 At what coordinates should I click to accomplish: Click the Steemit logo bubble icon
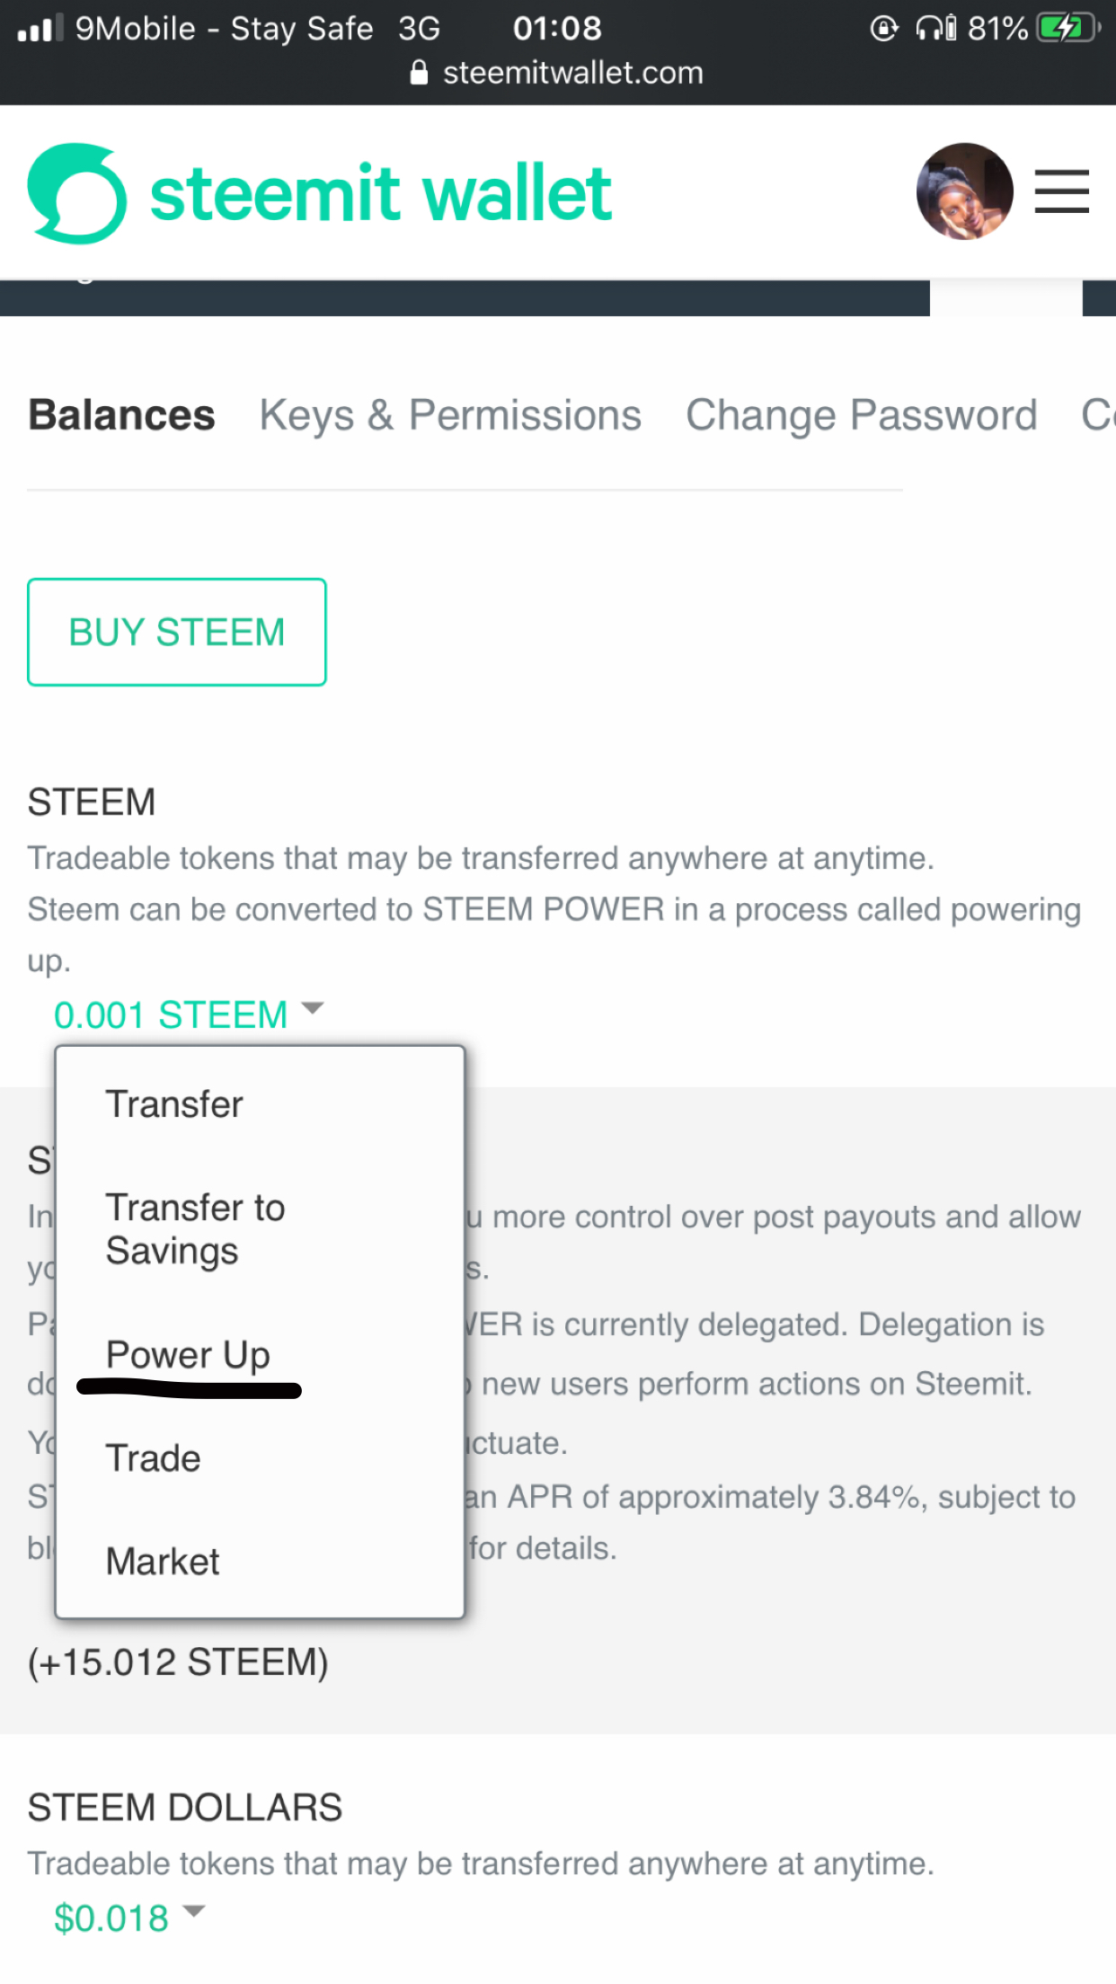[77, 193]
